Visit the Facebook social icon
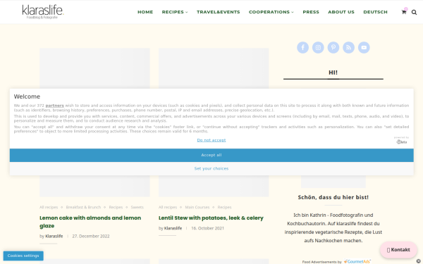 pos(302,47)
